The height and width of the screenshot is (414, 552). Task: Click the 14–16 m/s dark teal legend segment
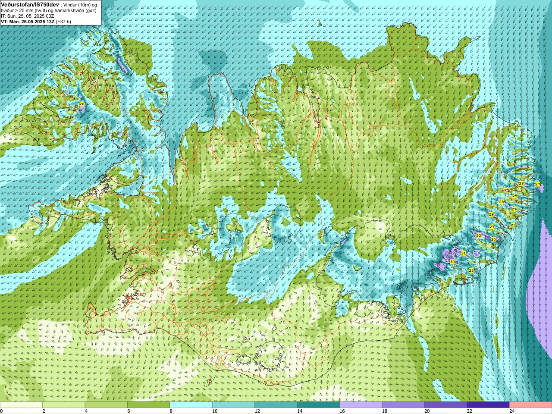[x=319, y=405]
